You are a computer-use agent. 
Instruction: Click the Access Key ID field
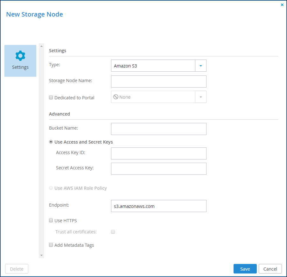[158, 153]
